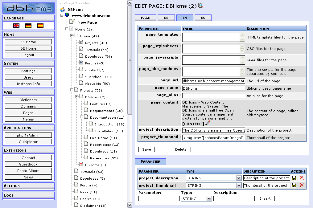Switch to the ES tab
Screen dimensions: 313x208
point(203,18)
